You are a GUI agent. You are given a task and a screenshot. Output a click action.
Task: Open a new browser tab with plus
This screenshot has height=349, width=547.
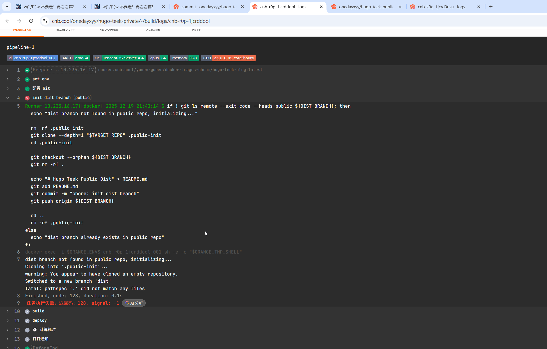tap(491, 7)
